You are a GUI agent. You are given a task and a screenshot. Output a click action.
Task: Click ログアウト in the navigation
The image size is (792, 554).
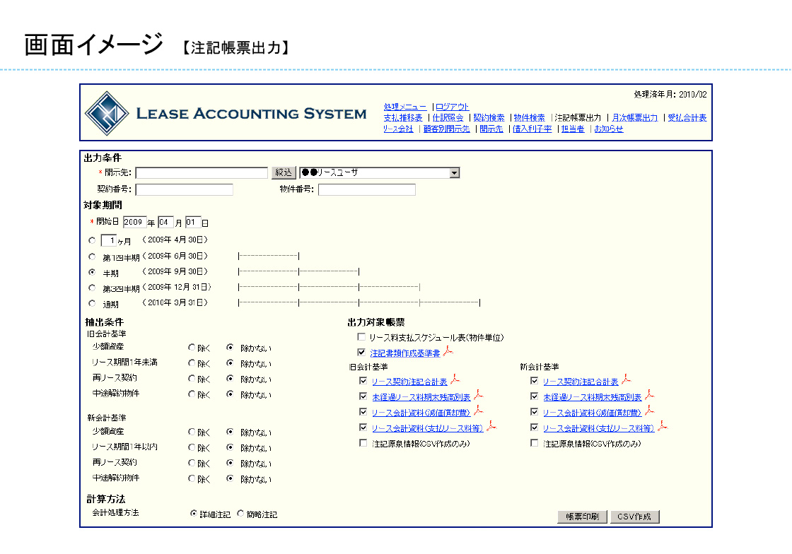452,107
